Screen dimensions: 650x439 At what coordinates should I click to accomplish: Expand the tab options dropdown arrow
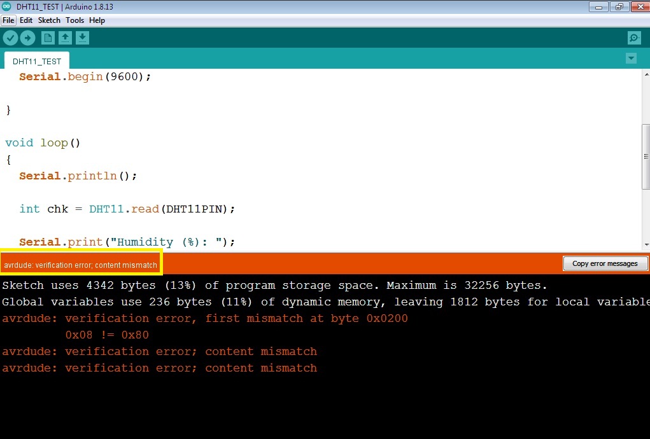[x=631, y=59]
